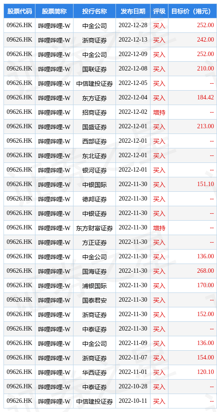Screen dimensions: 217x412
Task: Click the 增持 rating for 东方财富证券
Action: click(x=159, y=228)
